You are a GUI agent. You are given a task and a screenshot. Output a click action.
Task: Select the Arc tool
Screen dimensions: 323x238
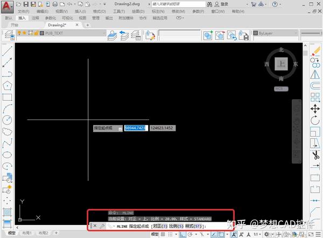[7, 109]
